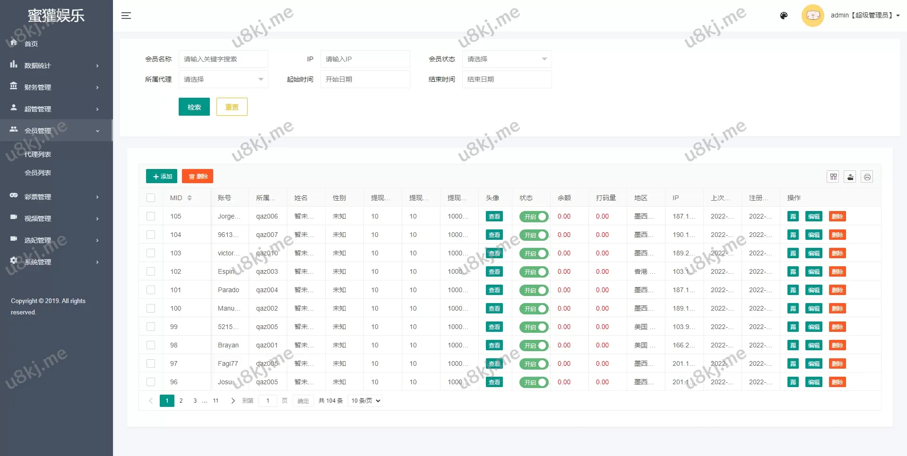
Task: Click the print table icon
Action: pos(867,177)
